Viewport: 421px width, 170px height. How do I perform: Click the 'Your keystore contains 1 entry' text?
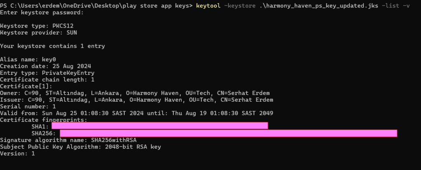click(52, 46)
